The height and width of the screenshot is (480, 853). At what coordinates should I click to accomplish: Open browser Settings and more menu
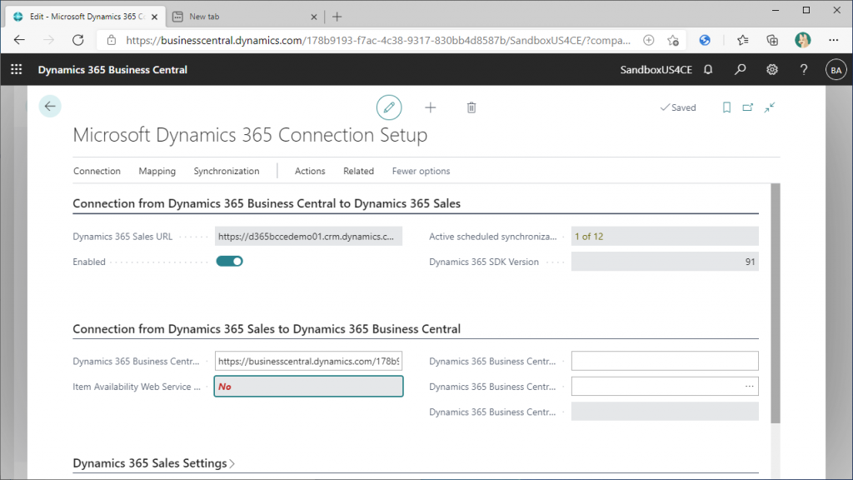click(x=833, y=40)
